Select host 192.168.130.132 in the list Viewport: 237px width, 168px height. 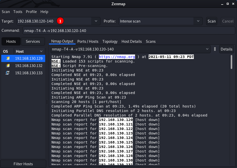(x=23, y=66)
